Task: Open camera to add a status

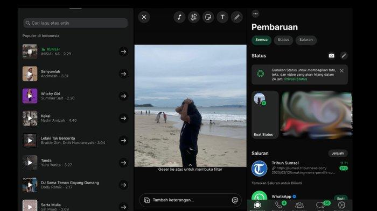Action: (x=332, y=56)
